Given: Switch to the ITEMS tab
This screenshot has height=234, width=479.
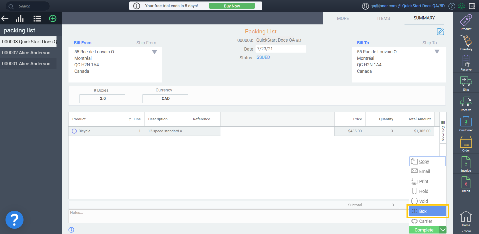Looking at the screenshot, I should pyautogui.click(x=383, y=18).
